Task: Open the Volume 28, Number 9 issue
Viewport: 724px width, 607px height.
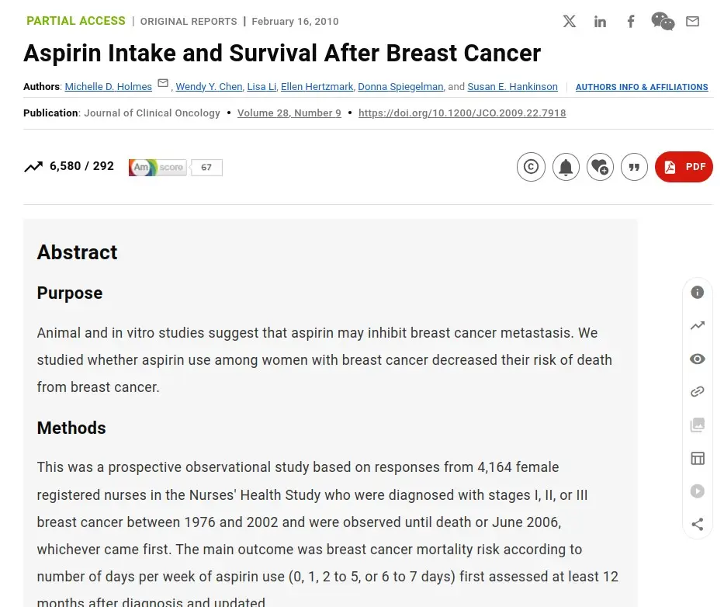Action: 289,113
